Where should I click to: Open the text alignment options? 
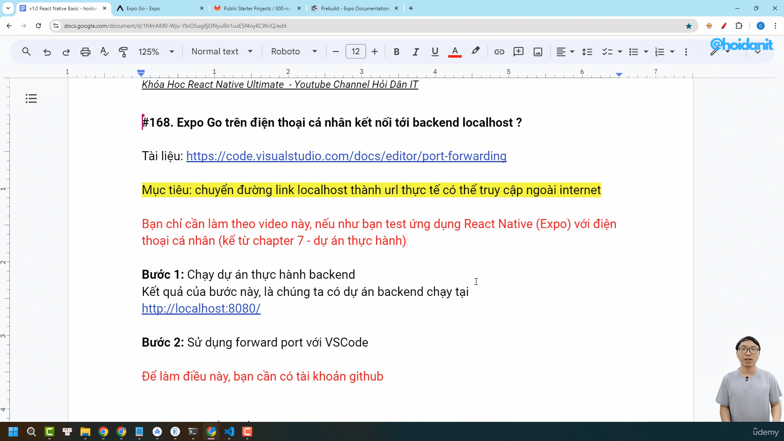[565, 52]
